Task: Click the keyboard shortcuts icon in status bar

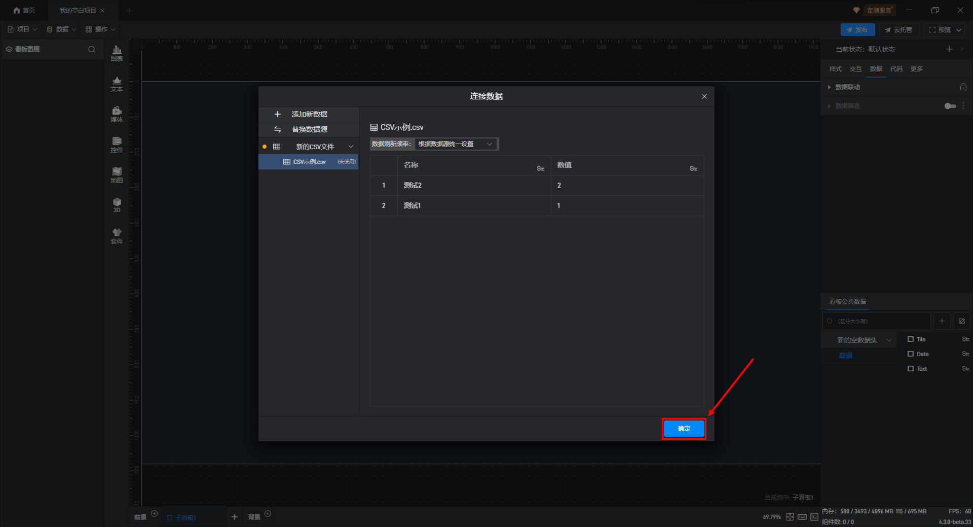Action: (802, 517)
